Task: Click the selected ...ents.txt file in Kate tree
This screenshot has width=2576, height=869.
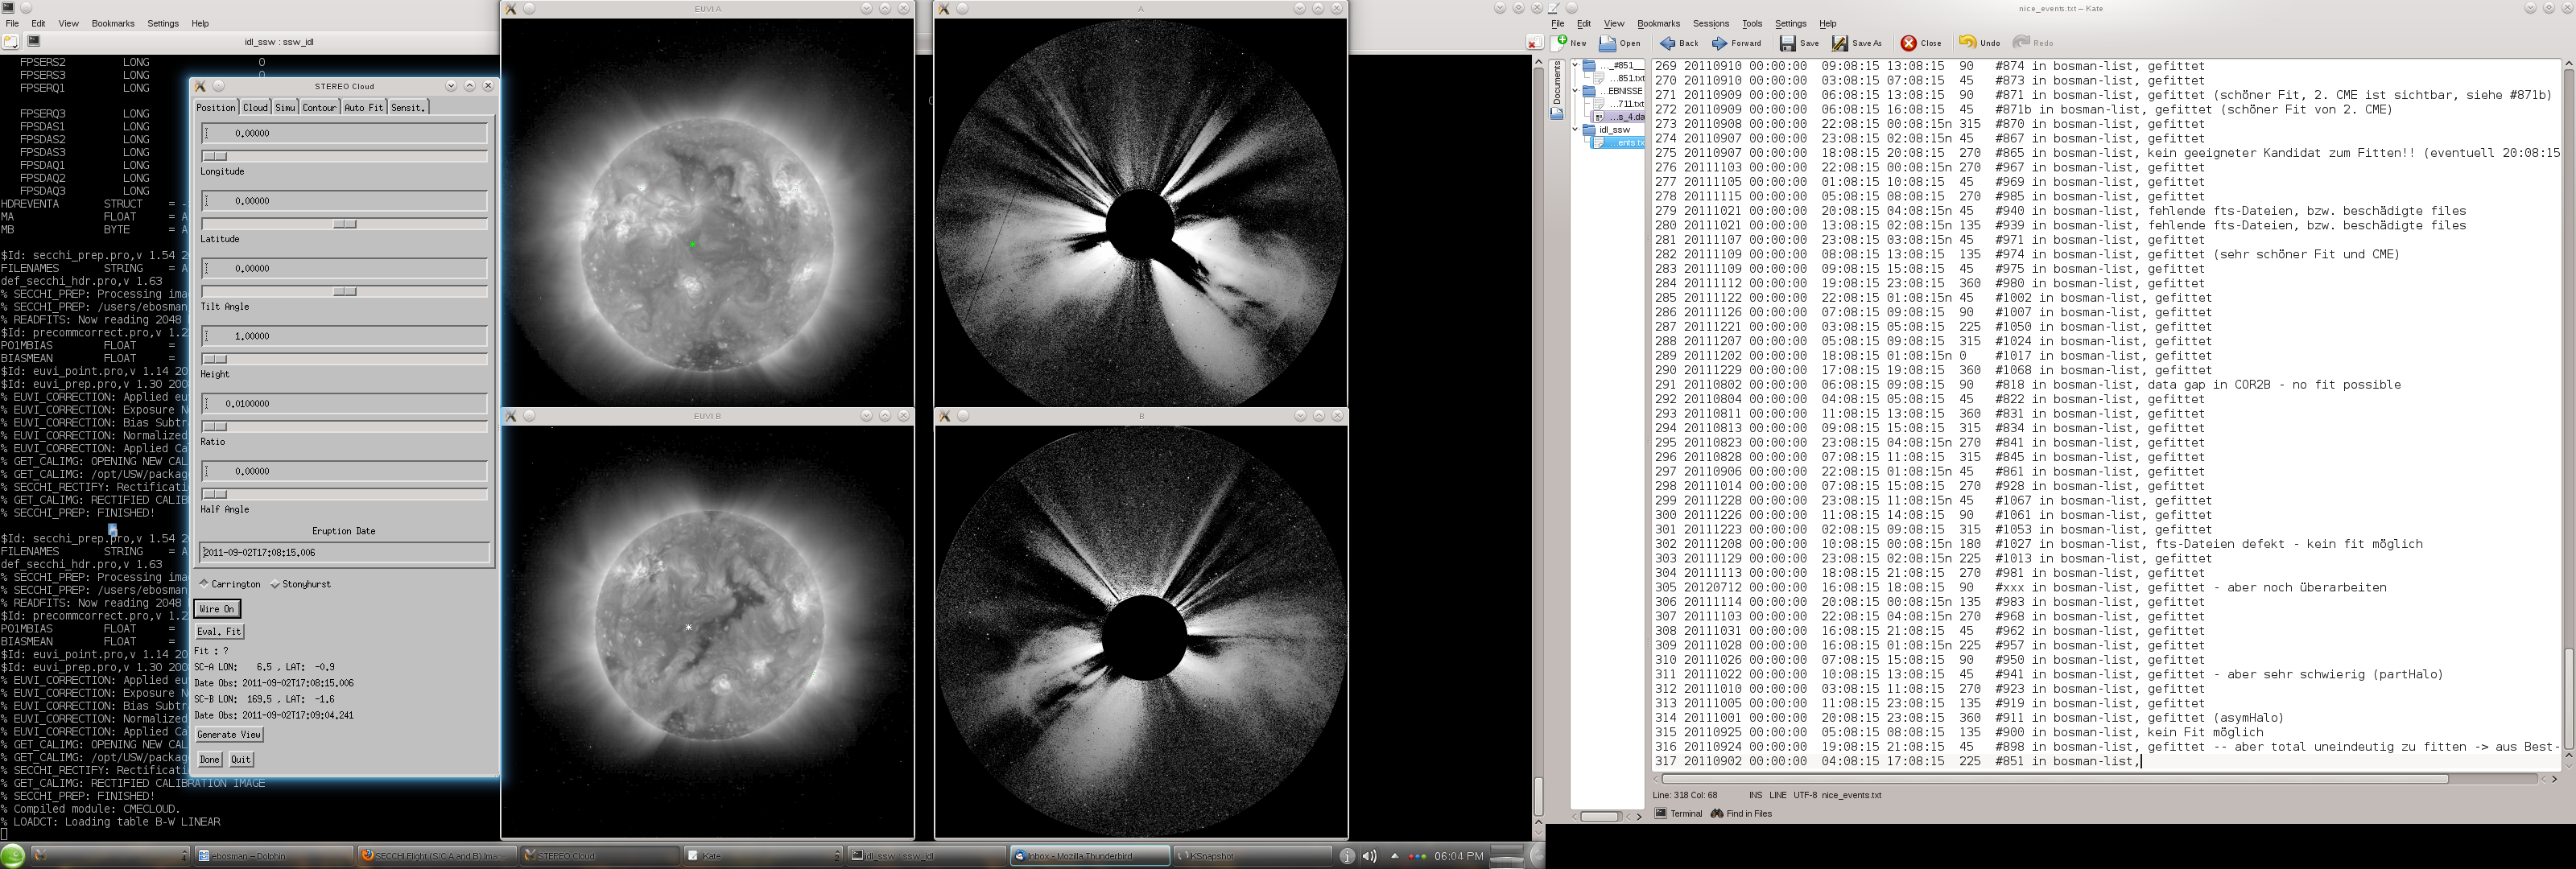Action: tap(1619, 143)
